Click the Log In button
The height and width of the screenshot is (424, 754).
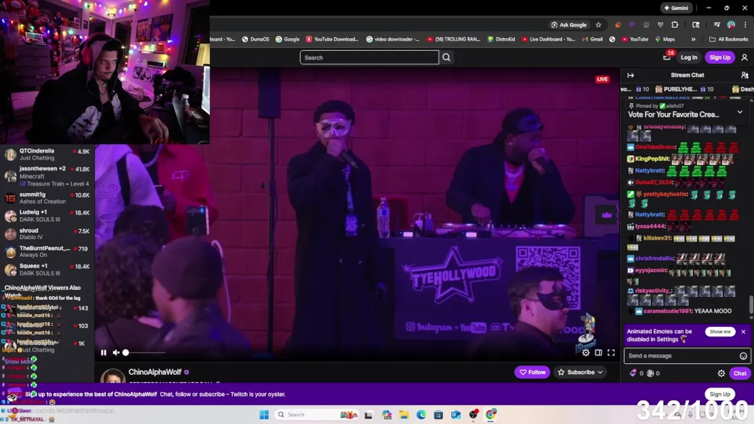(689, 58)
